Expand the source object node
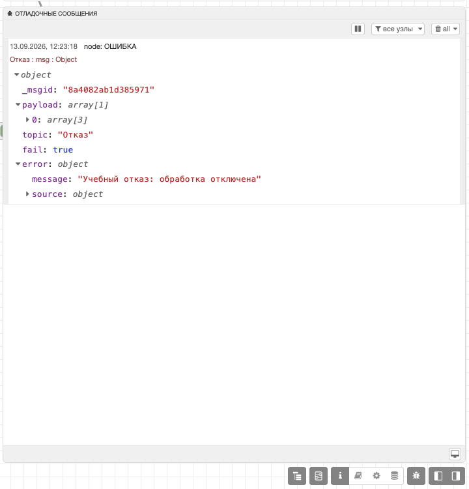This screenshot has height=489, width=469. [27, 194]
